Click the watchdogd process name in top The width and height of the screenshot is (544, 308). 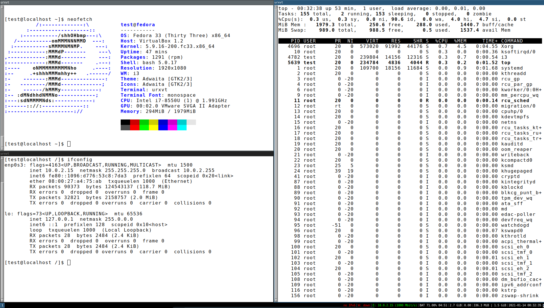pos(515,225)
